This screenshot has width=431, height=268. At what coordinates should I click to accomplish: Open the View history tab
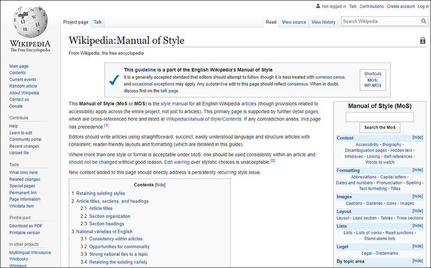tap(323, 22)
